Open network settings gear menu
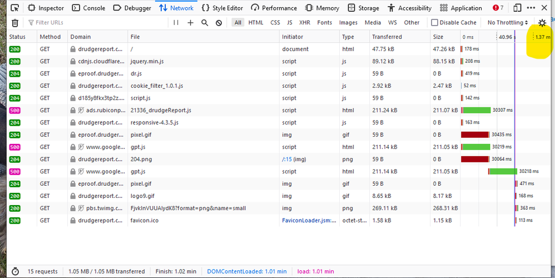 (x=542, y=23)
